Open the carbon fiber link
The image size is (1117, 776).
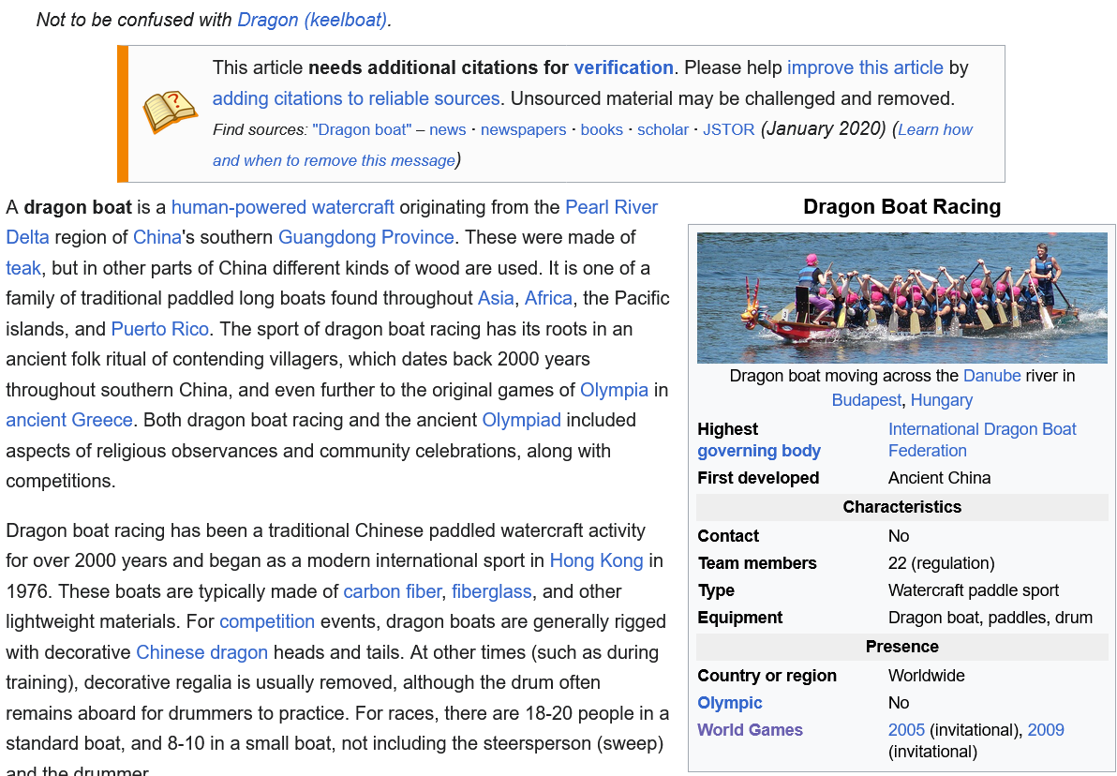(x=393, y=591)
